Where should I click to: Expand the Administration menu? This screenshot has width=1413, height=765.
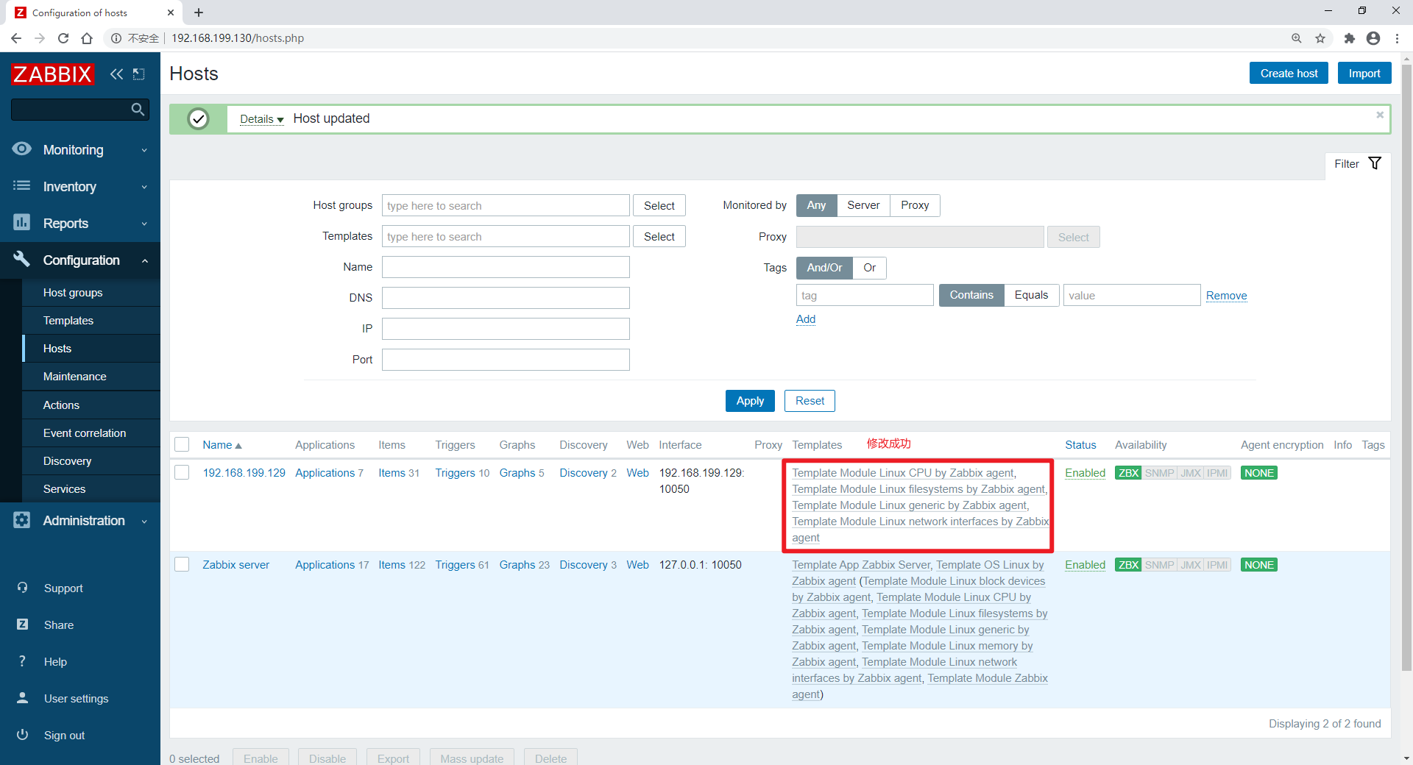[x=80, y=520]
